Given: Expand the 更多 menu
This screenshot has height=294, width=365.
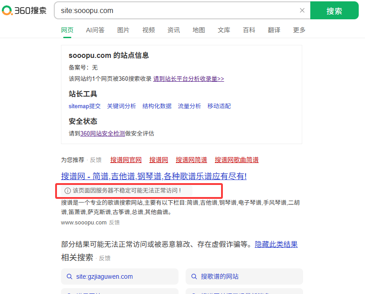Looking at the screenshot, I should (x=299, y=30).
